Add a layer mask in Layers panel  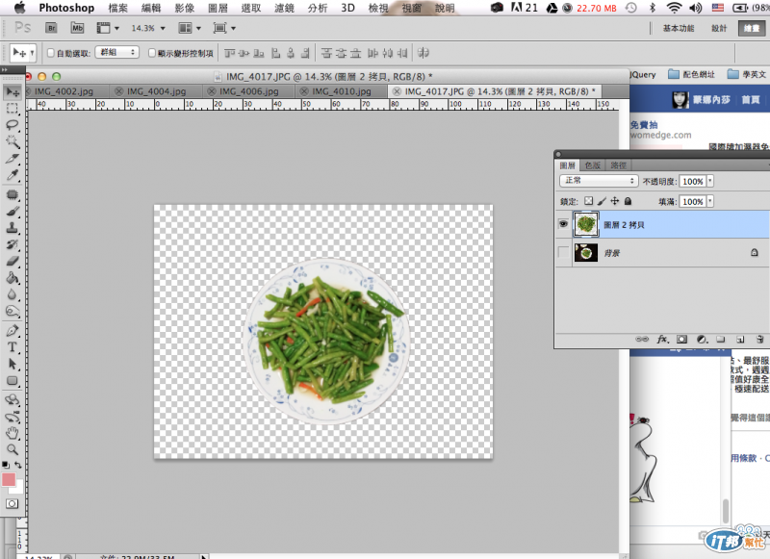coord(681,339)
